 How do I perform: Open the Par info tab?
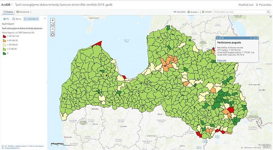tap(6, 19)
